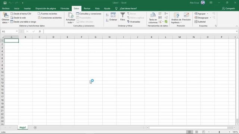Expand the Desagrupar dropdown arrow

point(211,18)
